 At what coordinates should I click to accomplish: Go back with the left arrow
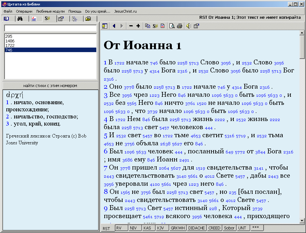(x=114, y=26)
